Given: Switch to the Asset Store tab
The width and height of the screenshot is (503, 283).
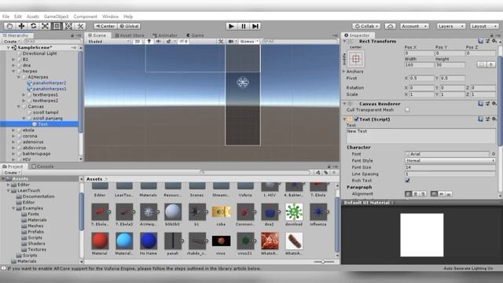Looking at the screenshot, I should tap(129, 35).
